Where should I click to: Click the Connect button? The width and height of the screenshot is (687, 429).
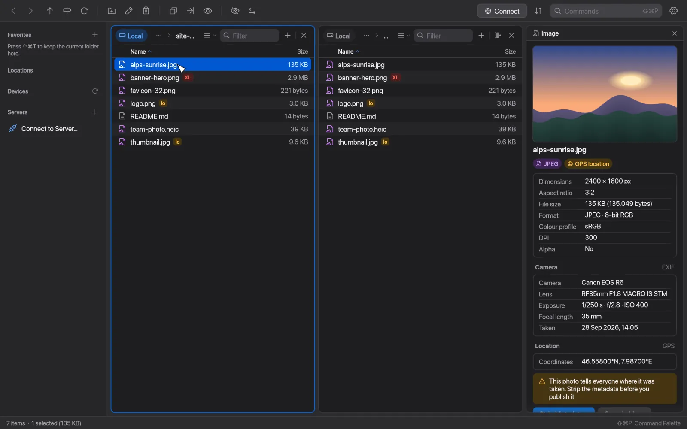tap(502, 11)
